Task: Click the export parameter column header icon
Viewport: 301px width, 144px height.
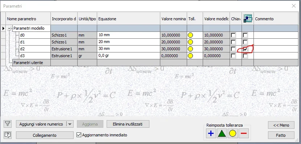Action: (248, 18)
